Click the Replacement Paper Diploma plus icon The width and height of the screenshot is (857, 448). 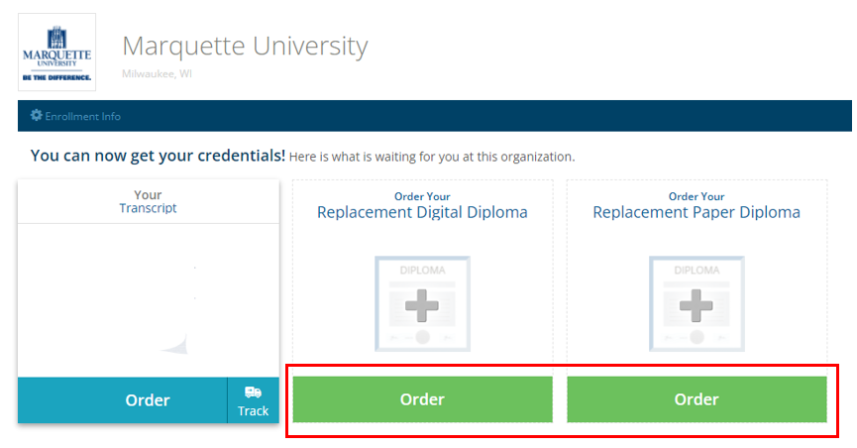pos(696,304)
